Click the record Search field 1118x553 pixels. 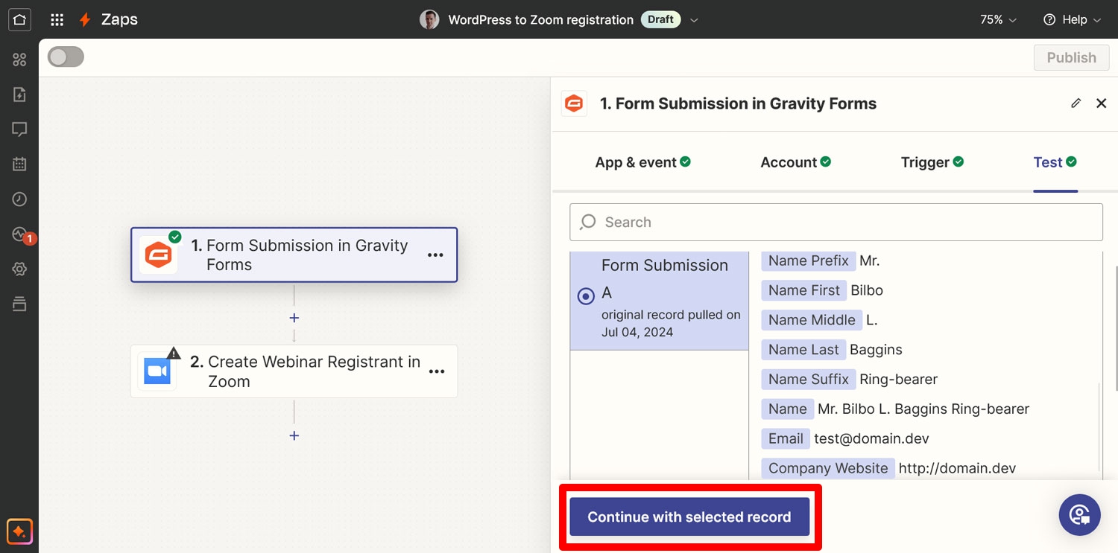pos(836,222)
